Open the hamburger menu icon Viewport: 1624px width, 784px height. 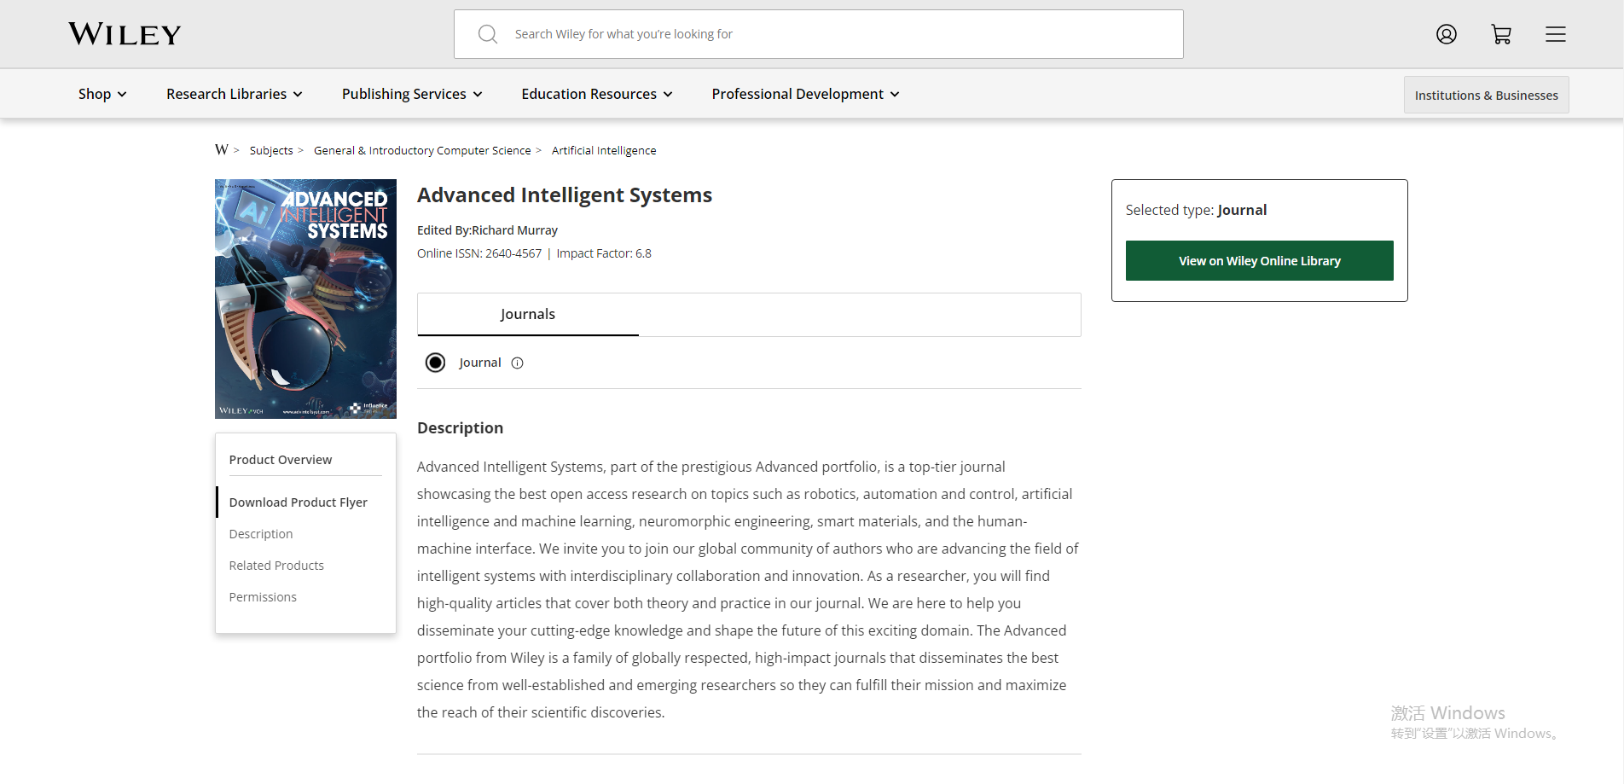[x=1556, y=34]
